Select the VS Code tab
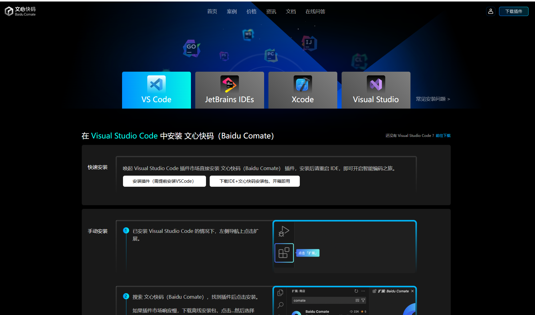The image size is (535, 315). [157, 90]
